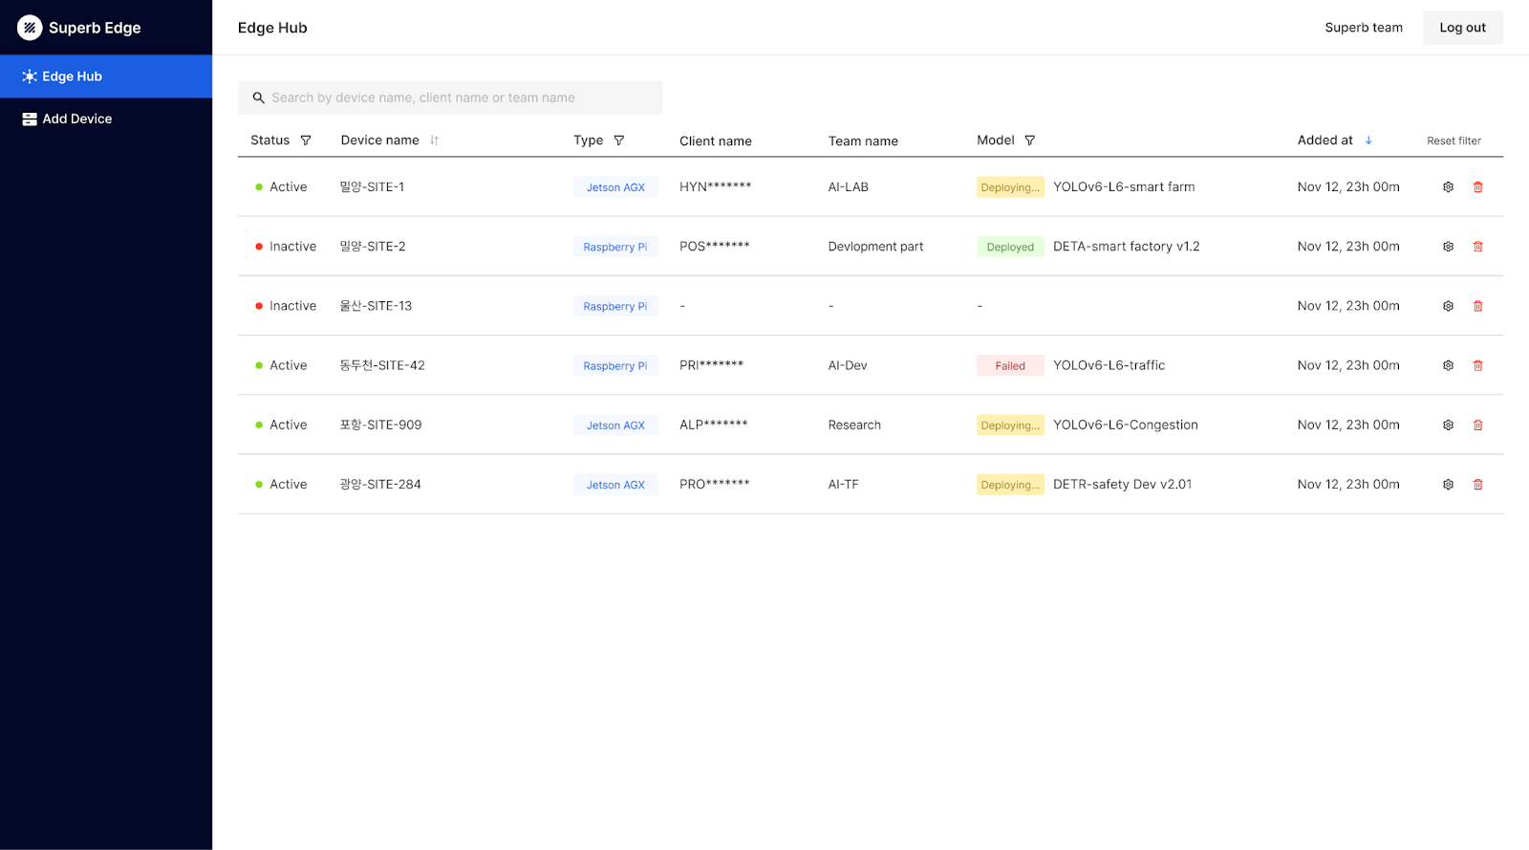The width and height of the screenshot is (1529, 850).
Task: Sort by Device name
Action: [434, 141]
